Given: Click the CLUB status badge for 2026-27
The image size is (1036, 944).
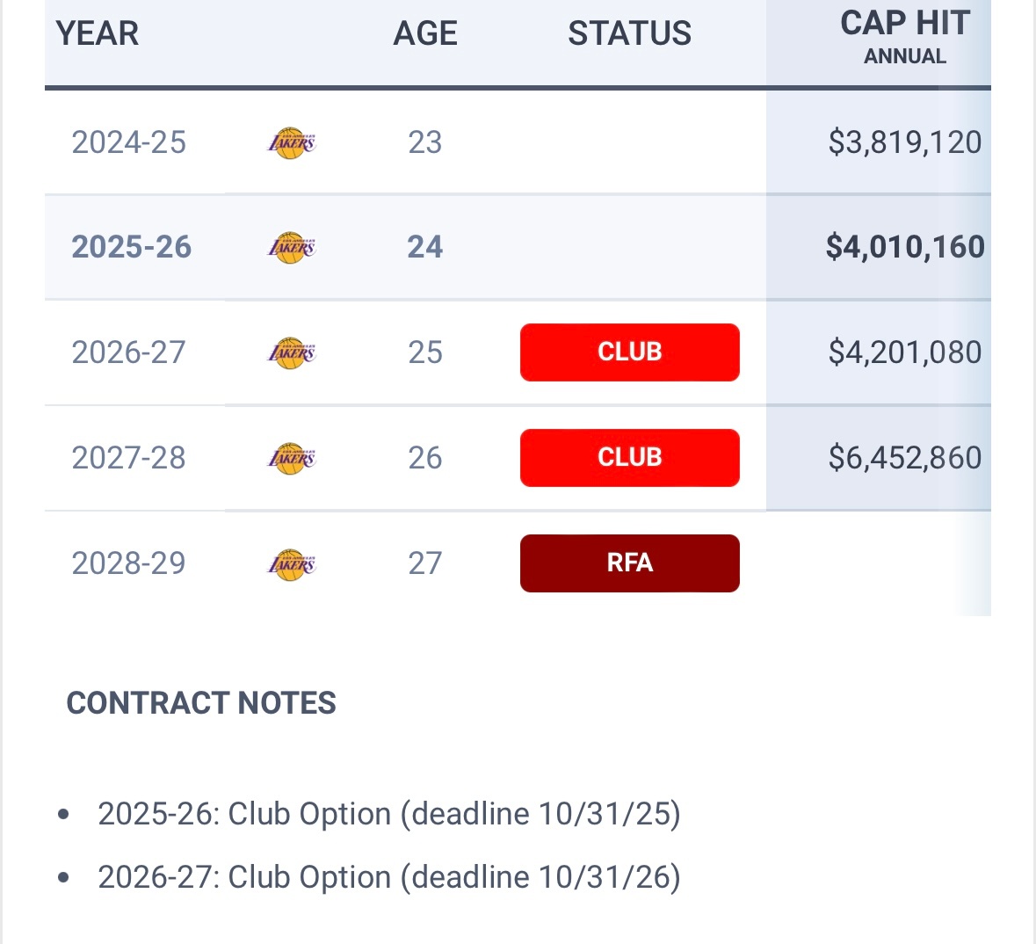Looking at the screenshot, I should tap(629, 352).
